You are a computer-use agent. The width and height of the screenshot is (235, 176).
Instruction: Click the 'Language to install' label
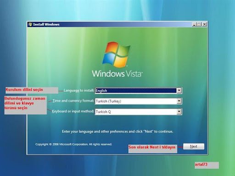pyautogui.click(x=78, y=90)
